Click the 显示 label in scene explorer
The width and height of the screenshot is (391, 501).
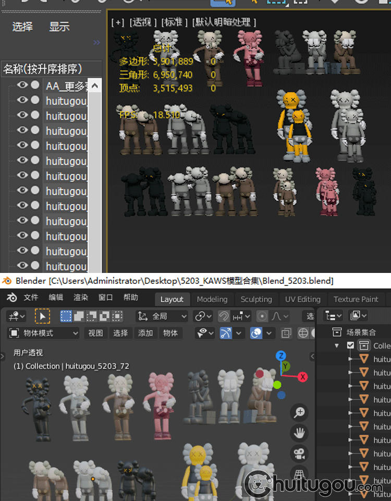(x=59, y=27)
